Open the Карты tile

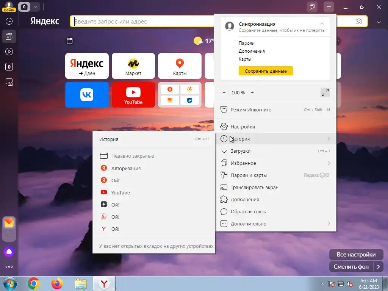(180, 66)
